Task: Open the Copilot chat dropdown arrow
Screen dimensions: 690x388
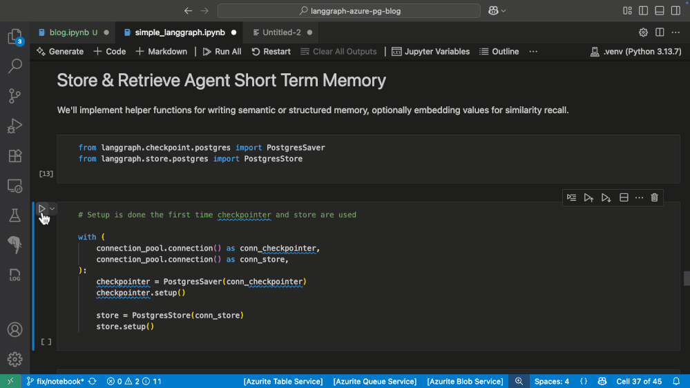Action: point(504,11)
